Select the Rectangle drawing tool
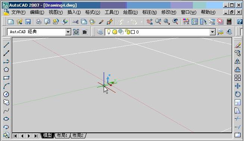 pyautogui.click(x=6, y=77)
